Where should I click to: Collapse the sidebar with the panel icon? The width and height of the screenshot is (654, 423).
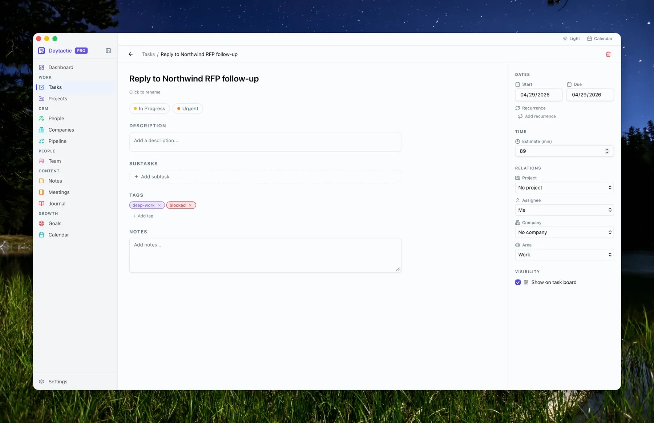(x=108, y=51)
